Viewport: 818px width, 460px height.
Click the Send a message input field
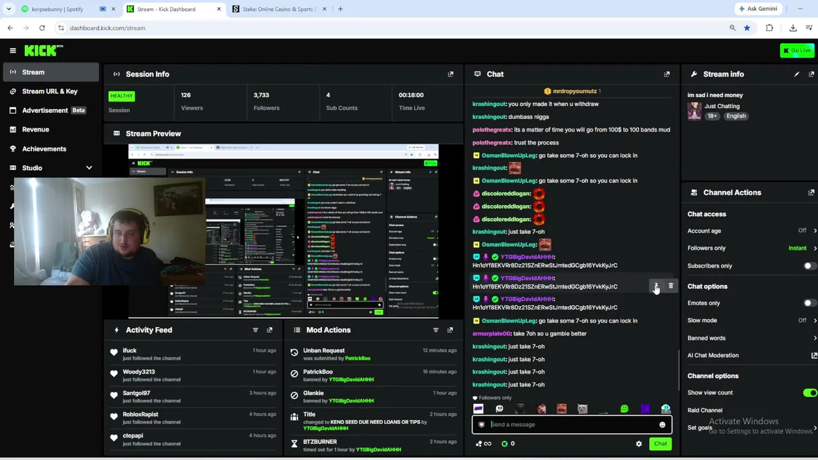(572, 424)
